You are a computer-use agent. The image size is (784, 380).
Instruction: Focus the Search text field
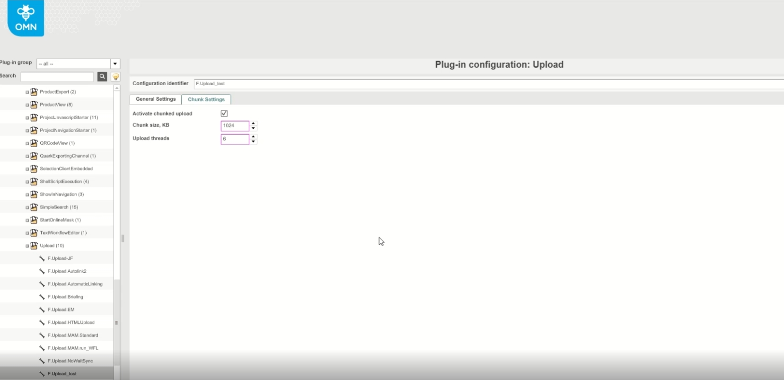pyautogui.click(x=57, y=77)
